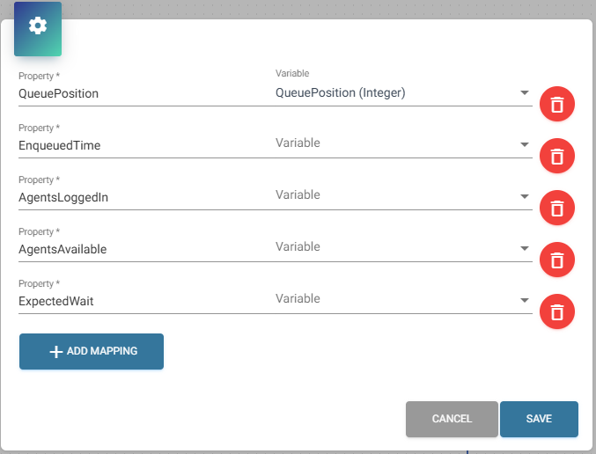Click into the EnqueuedTime property field
The height and width of the screenshot is (454, 596).
point(141,145)
